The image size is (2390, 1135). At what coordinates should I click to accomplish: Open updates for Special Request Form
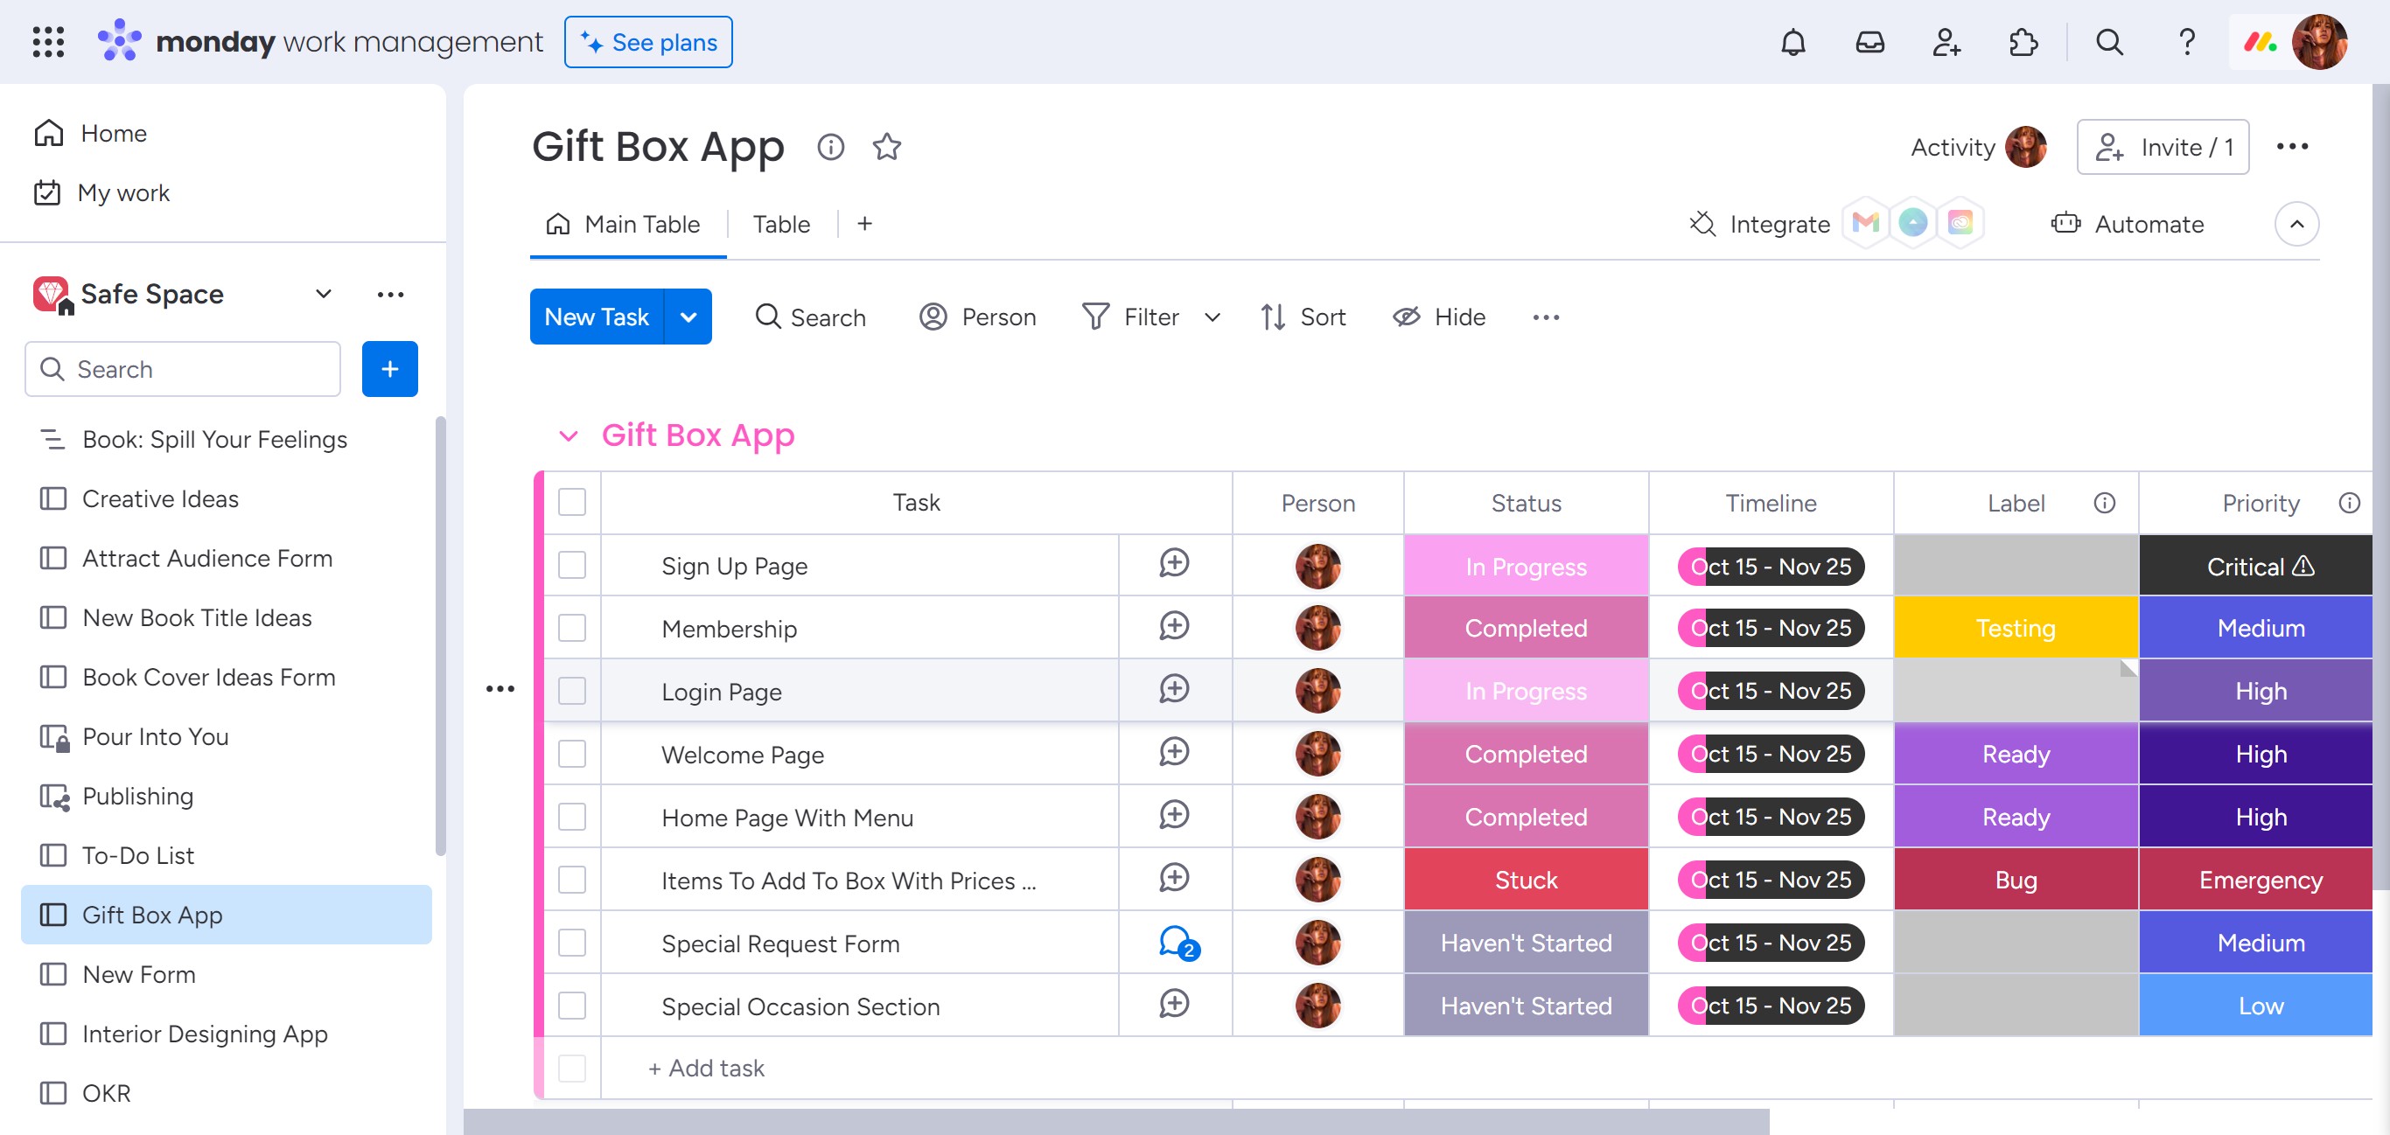1176,943
